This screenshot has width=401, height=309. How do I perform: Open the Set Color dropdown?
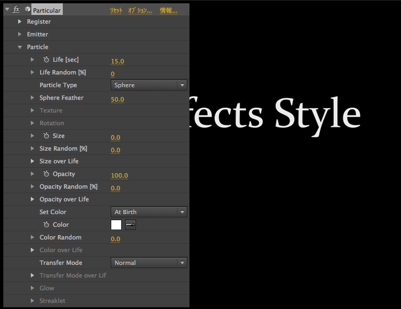[149, 212]
